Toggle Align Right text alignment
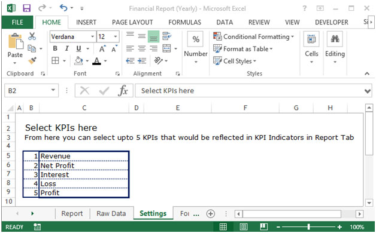This screenshot has width=376, height=233. pos(153,49)
